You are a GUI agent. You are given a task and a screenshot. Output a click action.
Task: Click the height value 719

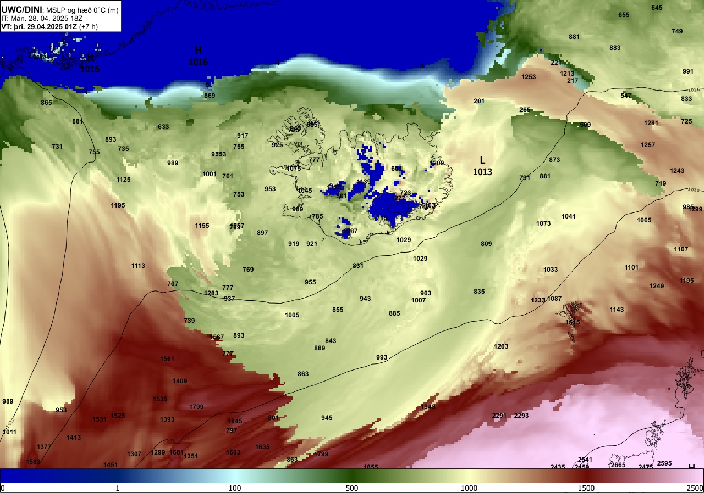661,183
